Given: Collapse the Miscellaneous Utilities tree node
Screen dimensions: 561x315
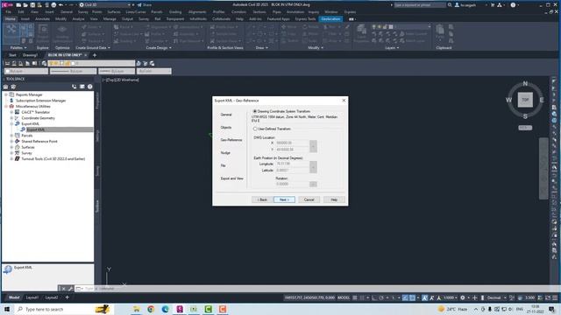Looking at the screenshot, I should (x=6, y=107).
